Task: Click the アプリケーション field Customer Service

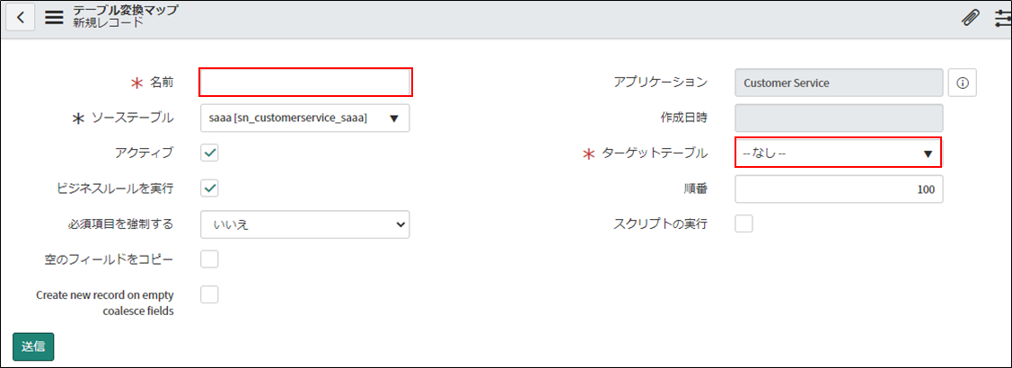Action: coord(839,83)
